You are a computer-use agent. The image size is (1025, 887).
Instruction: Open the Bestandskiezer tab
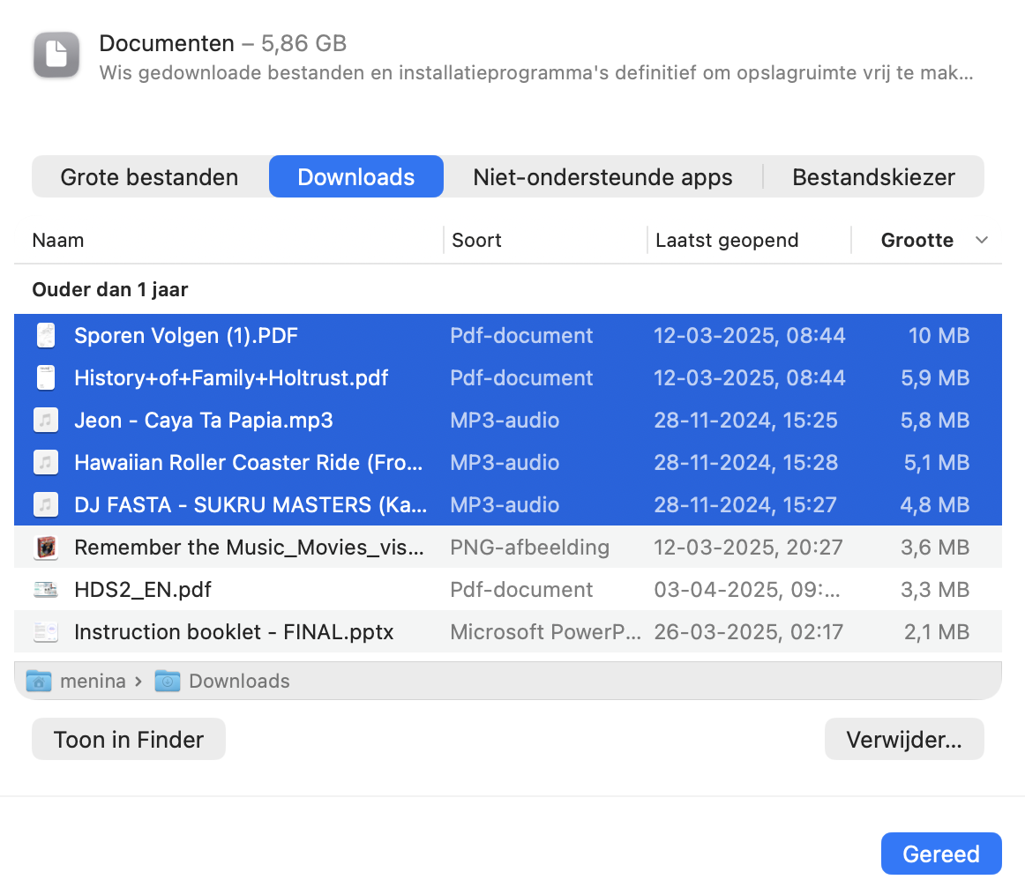coord(873,176)
